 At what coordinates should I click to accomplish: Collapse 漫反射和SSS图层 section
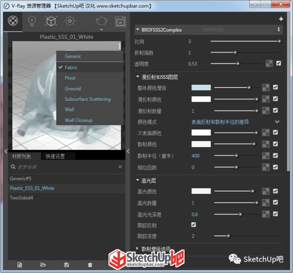tap(138, 76)
